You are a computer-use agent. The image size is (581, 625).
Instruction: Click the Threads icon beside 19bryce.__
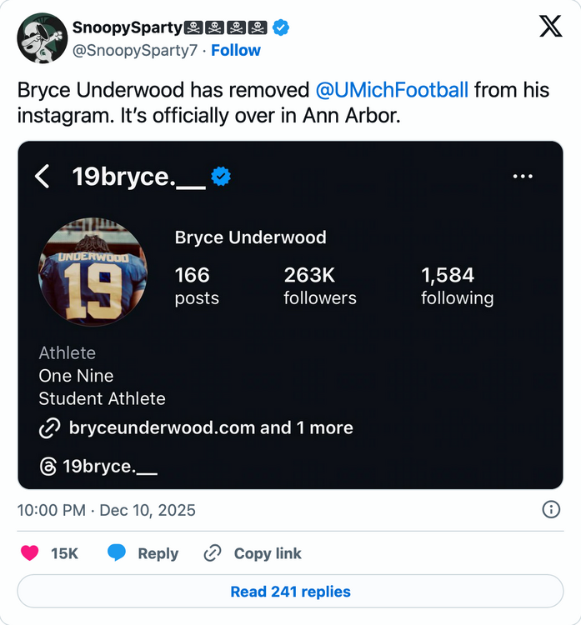tap(49, 466)
